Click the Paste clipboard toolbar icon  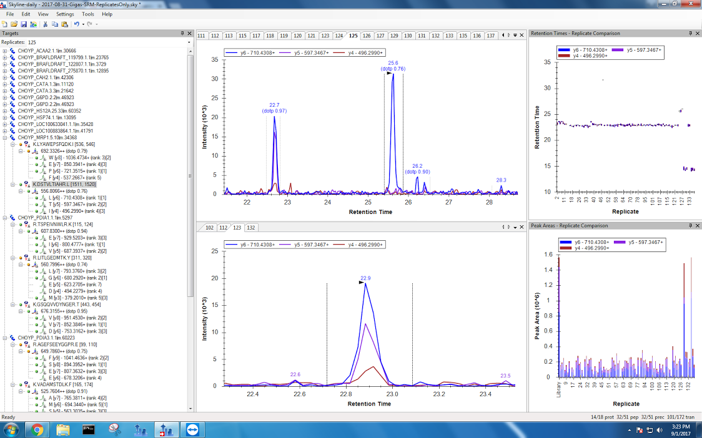[x=65, y=24]
